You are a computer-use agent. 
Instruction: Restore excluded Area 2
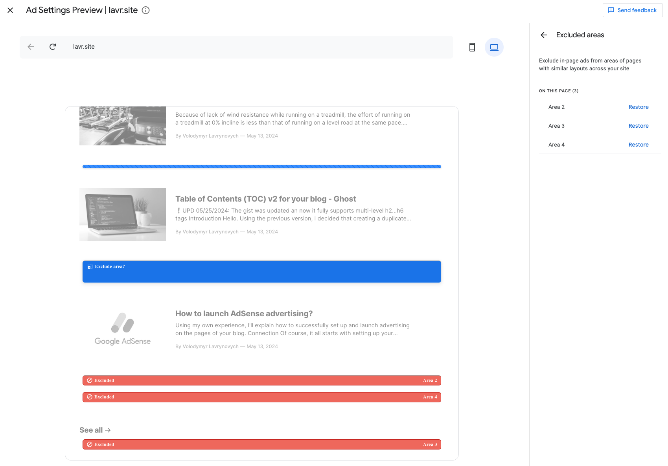[x=638, y=107]
